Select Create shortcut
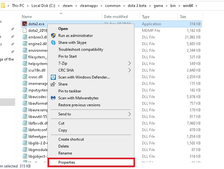This screenshot has height=169, width=224. point(91,139)
